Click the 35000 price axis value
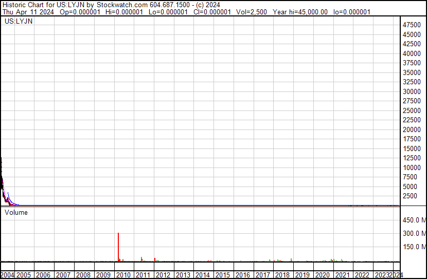The height and width of the screenshot is (279, 427). pos(412,72)
